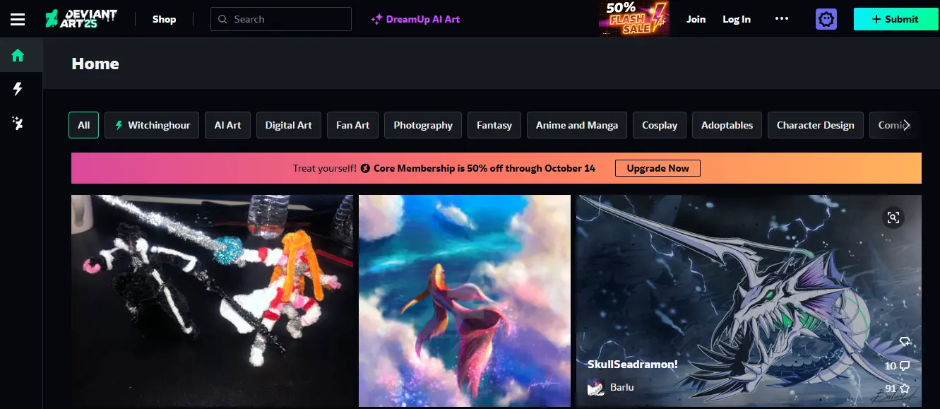Open DreamUp AI Art from the header
Viewport: 940px width, 409px height.
tap(415, 19)
